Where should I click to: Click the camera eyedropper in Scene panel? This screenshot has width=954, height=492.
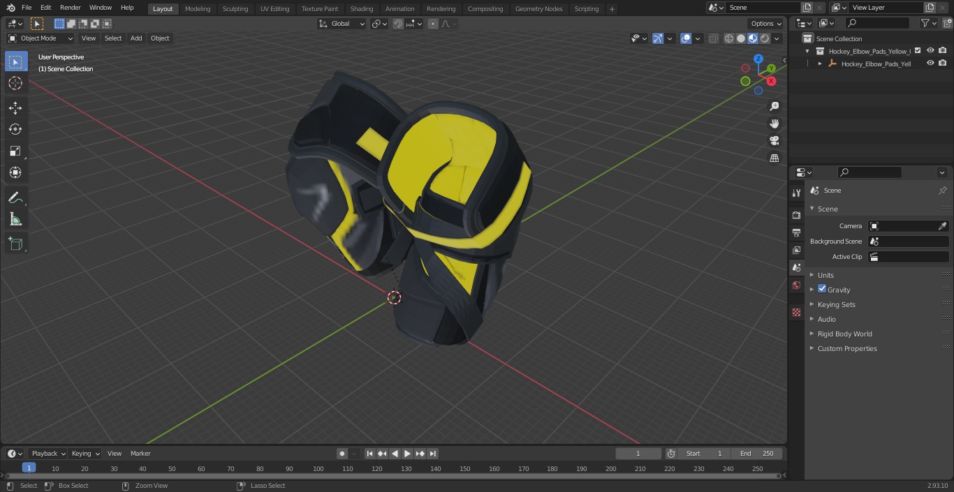942,226
